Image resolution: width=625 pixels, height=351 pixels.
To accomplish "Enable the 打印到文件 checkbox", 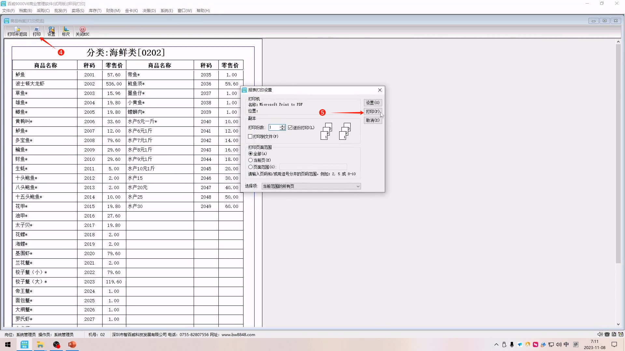I will pos(250,136).
